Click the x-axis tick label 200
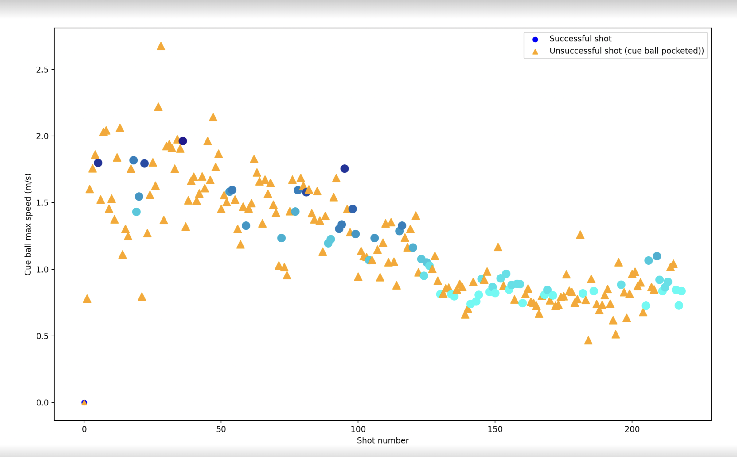 pos(632,429)
